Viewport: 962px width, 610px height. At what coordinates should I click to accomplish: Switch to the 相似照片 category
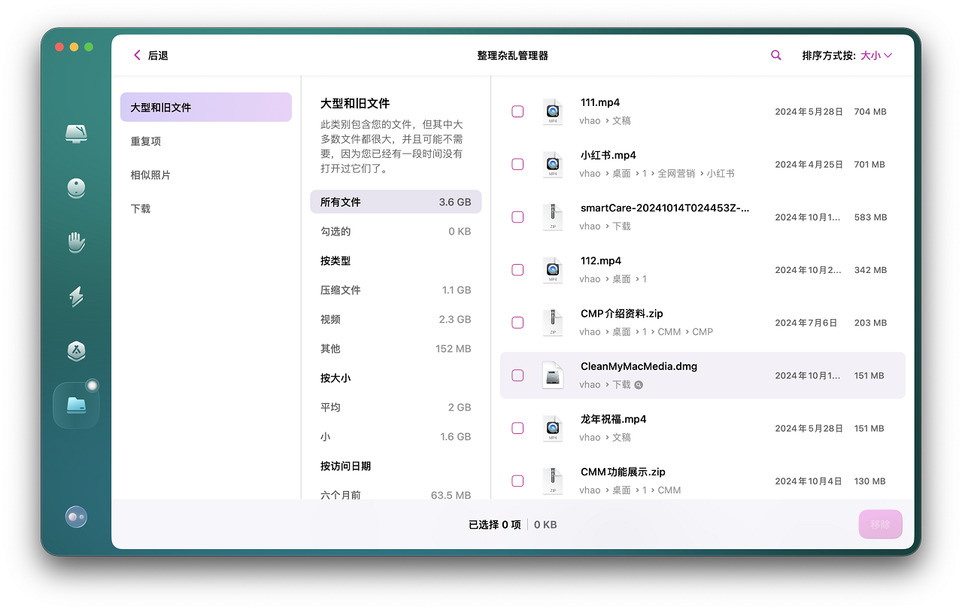(150, 175)
